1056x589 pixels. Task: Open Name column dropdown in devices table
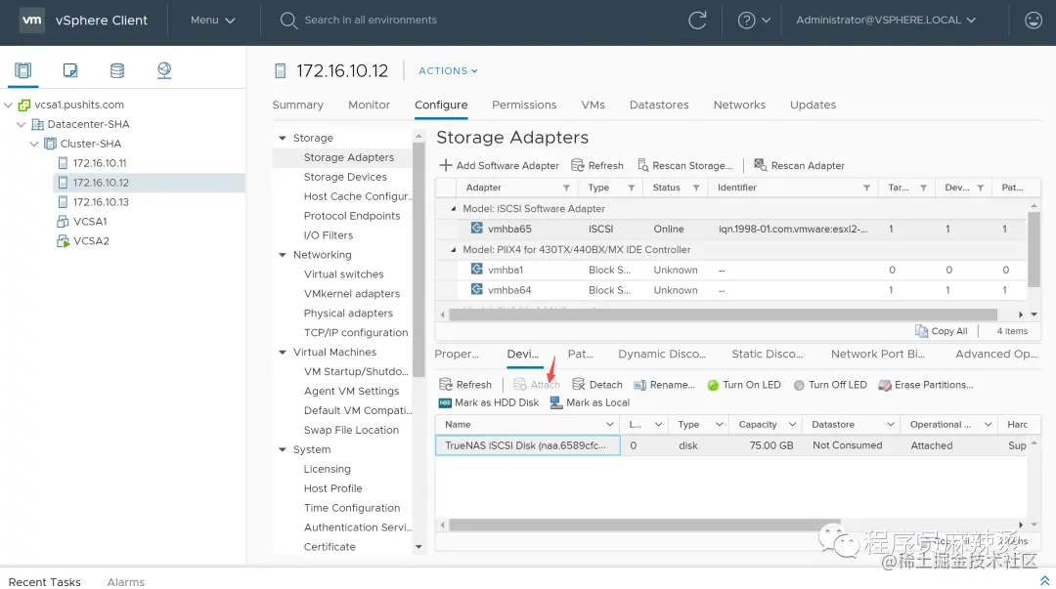click(609, 424)
